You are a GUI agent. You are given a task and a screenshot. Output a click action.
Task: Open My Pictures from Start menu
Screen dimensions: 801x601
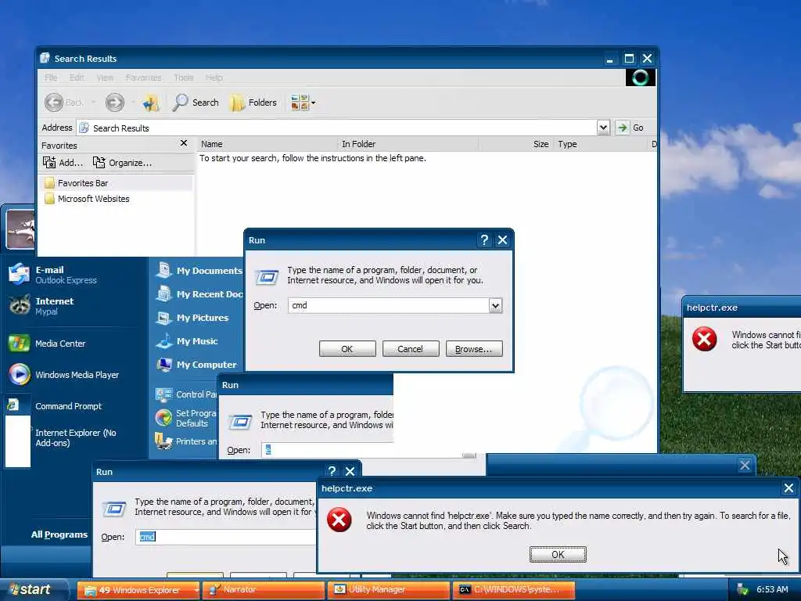192,318
